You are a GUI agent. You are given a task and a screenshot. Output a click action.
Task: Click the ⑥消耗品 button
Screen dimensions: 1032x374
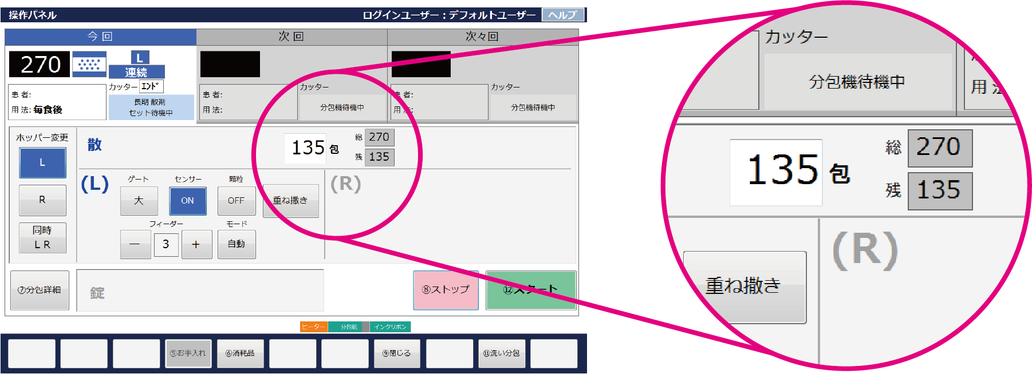coord(241,353)
